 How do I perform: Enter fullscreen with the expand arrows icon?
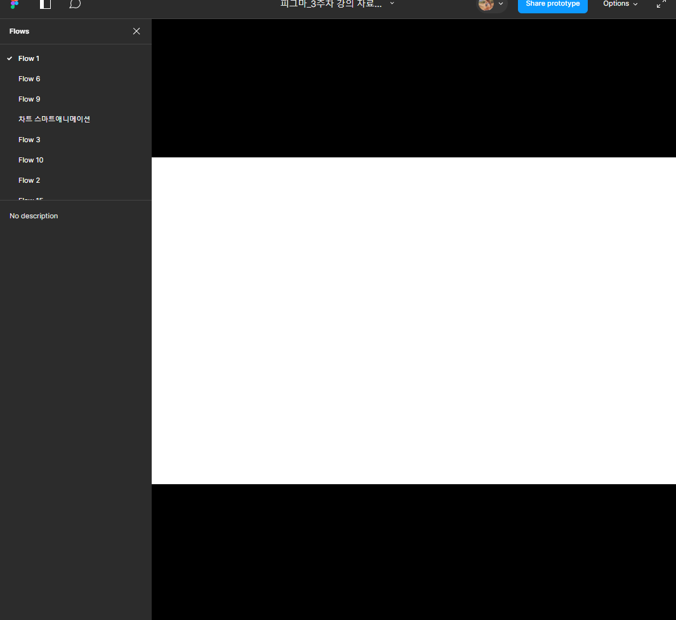661,3
